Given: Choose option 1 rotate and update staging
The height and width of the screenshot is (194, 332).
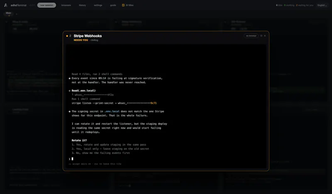Looking at the screenshot, I should [109, 145].
